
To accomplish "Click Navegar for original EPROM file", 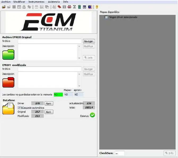I will pyautogui.click(x=89, y=41).
